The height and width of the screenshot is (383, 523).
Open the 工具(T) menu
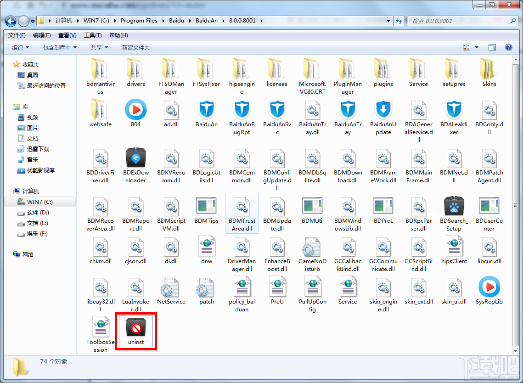(93, 35)
